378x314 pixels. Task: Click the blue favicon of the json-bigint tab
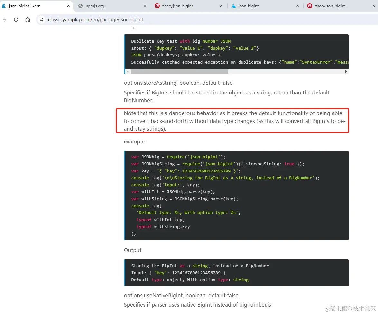[x=233, y=6]
